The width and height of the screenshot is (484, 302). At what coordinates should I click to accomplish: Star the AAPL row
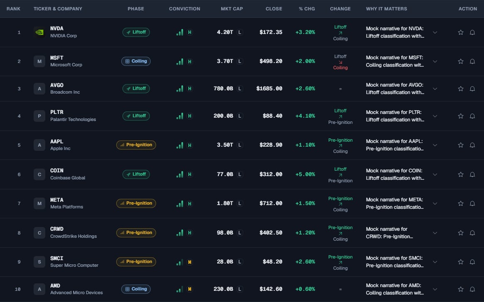[x=460, y=145]
